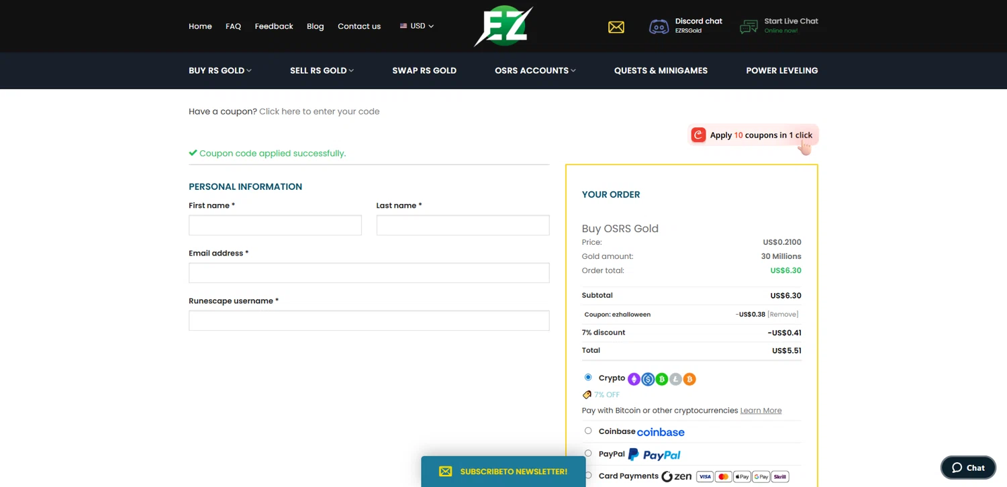Screen dimensions: 1007x487
Task: Click the Google Pay badge
Action: (x=761, y=477)
